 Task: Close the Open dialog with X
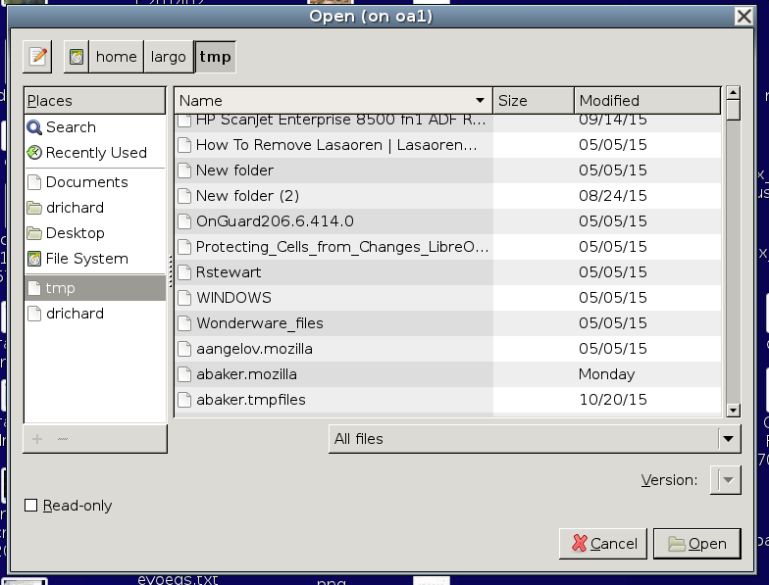[743, 16]
